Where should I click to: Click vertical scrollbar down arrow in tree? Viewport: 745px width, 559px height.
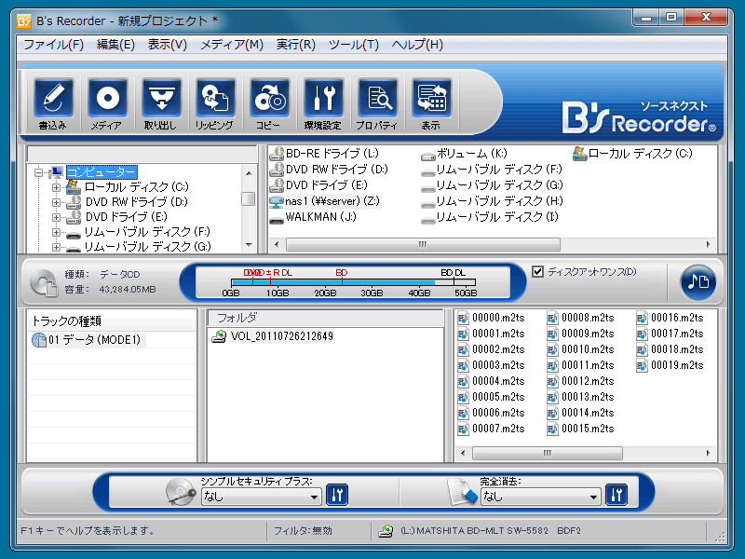click(249, 245)
